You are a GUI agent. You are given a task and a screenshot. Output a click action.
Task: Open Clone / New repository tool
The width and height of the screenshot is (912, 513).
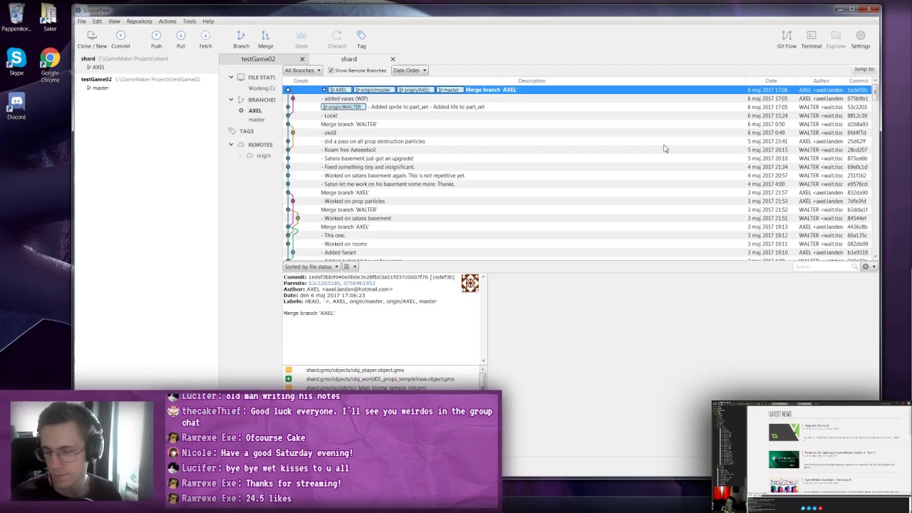(x=92, y=39)
